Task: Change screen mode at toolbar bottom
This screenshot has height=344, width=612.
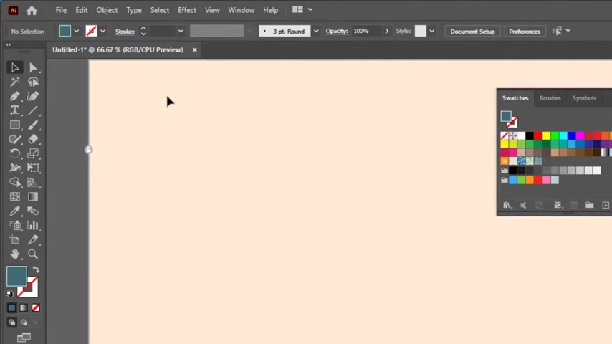Action: click(24, 337)
